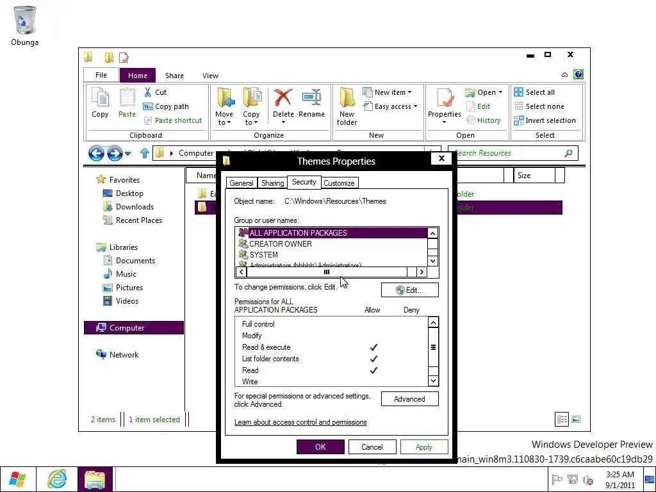The image size is (656, 492).
Task: Open Music library
Action: click(x=120, y=274)
